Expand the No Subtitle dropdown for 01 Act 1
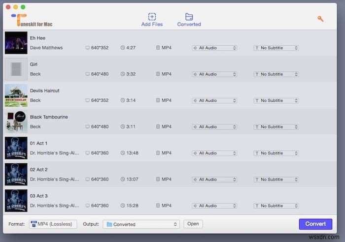The height and width of the screenshot is (242, 345). click(276, 153)
